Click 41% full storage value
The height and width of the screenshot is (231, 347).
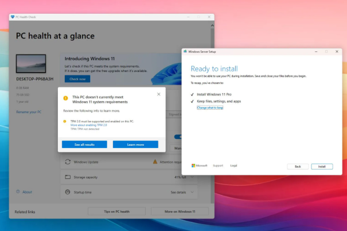click(180, 177)
